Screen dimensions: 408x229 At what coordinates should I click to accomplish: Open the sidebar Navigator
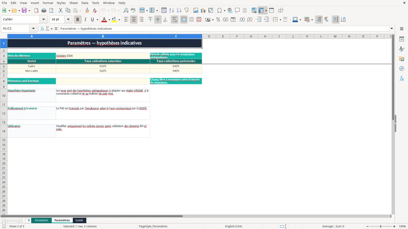(402, 69)
